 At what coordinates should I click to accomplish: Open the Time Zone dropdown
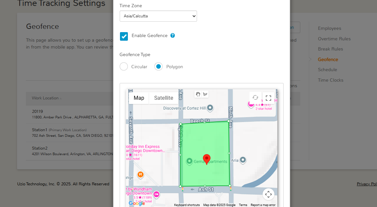pos(158,16)
